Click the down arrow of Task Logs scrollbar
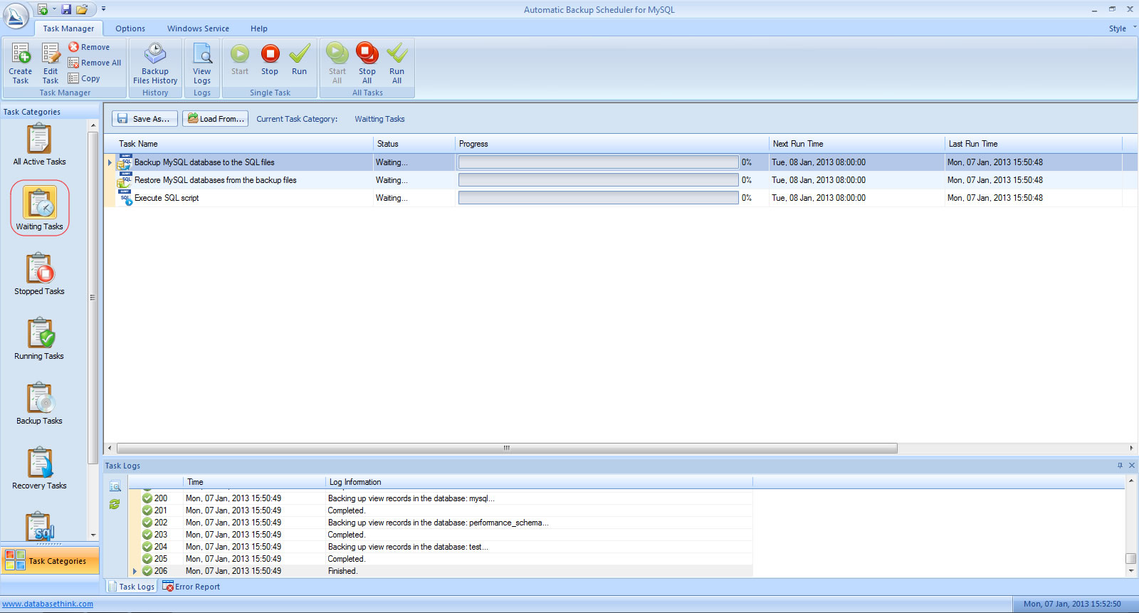The image size is (1139, 613). (1130, 571)
